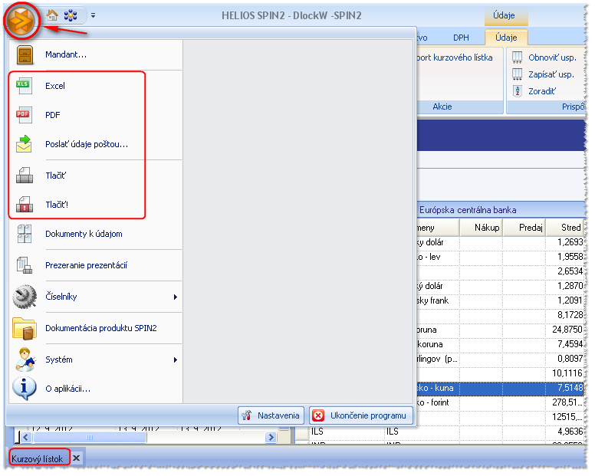The height and width of the screenshot is (476, 595).
Task: Click the quick print icon with exclamation
Action: tap(25, 205)
